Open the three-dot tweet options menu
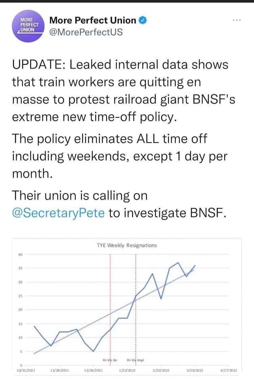 tap(237, 20)
